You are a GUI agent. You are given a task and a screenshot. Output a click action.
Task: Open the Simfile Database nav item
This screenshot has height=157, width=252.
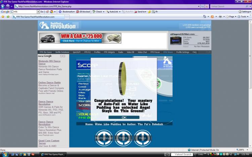tap(62, 52)
